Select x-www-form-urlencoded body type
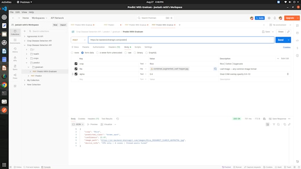 click(97, 53)
